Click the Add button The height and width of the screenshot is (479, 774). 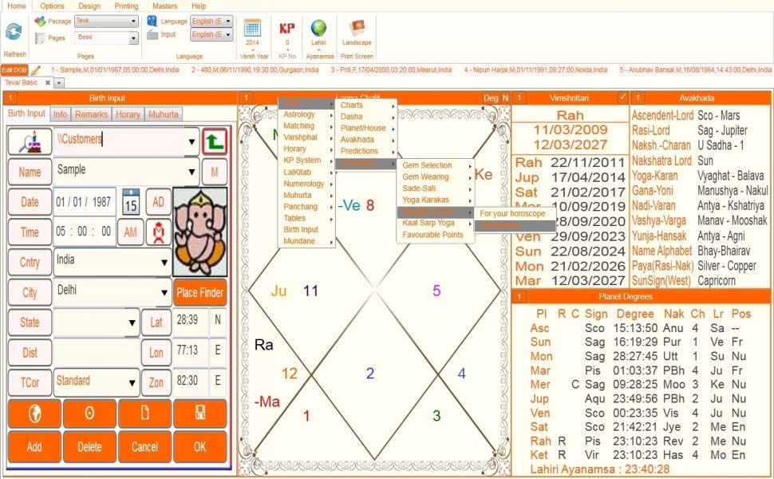pos(34,447)
